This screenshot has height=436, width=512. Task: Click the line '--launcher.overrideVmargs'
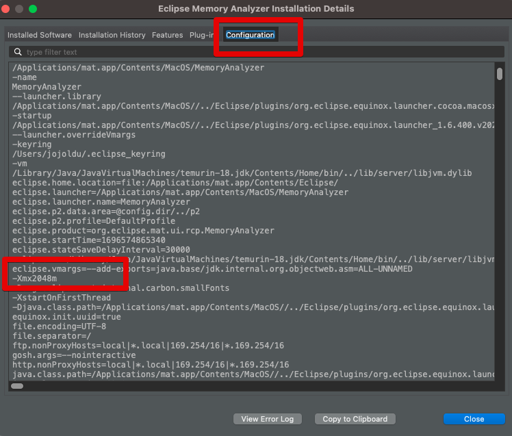click(74, 135)
